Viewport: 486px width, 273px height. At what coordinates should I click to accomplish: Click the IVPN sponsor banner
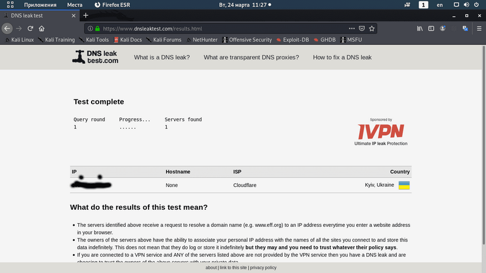pyautogui.click(x=381, y=132)
